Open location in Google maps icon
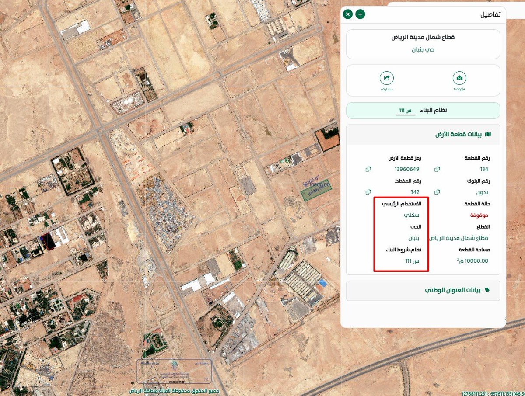Image resolution: width=525 pixels, height=396 pixels. point(459,78)
